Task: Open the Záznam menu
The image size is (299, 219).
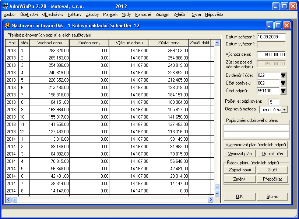Action: pos(162,14)
